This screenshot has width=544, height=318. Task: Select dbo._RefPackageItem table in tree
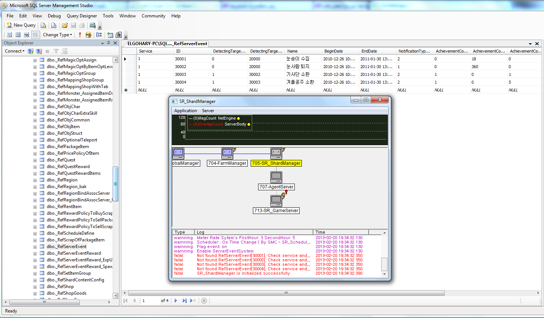point(67,147)
